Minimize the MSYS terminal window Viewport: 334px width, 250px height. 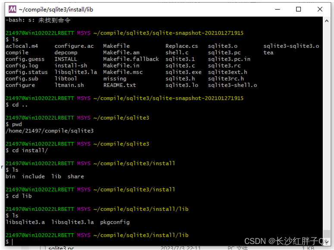[278, 9]
